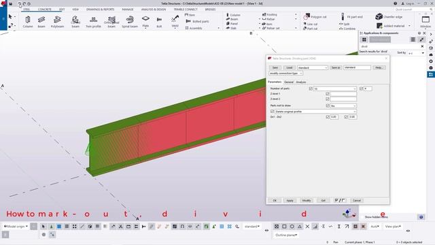Open the ANALYSIS & DESIGN tab
The image size is (435, 245).
click(x=154, y=10)
